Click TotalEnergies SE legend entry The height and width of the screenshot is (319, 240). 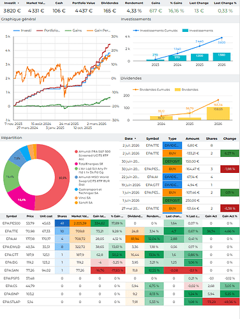89,164
